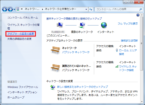Screen dimensions: 145x105
Task: Click the Forward navigation arrow button
Action: [10, 9]
